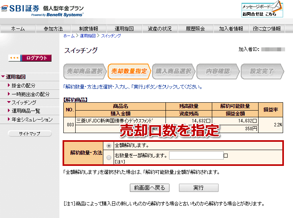Select スイッチング in sidebar
The width and height of the screenshot is (293, 218).
24,102
